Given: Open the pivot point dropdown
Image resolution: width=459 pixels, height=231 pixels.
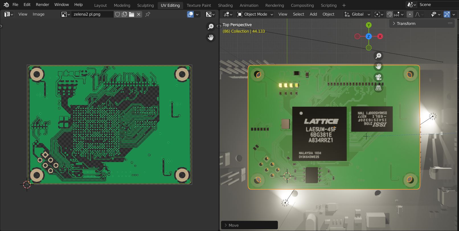Looking at the screenshot, I should (378, 14).
